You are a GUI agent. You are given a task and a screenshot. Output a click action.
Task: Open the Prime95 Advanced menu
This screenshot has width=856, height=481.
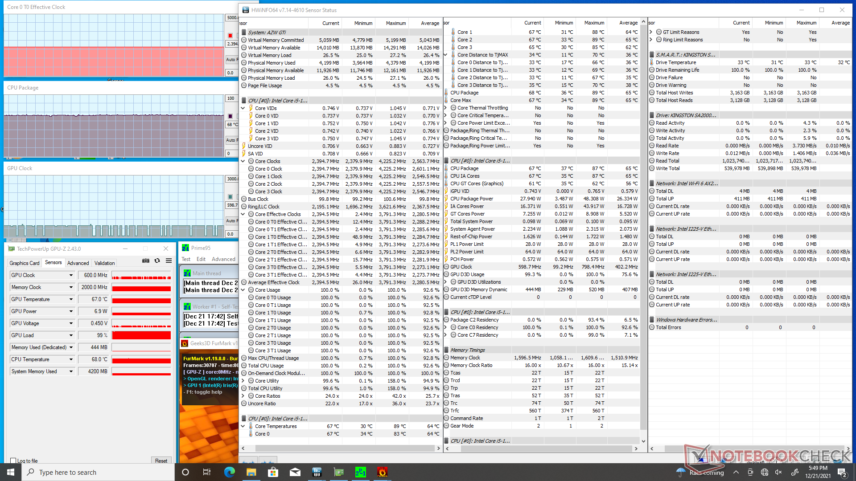(223, 259)
